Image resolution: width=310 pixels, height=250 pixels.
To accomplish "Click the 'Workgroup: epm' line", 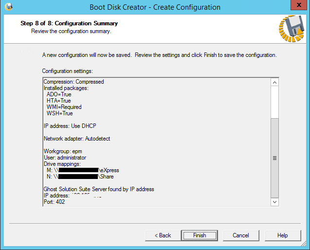I will pyautogui.click(x=63, y=151).
